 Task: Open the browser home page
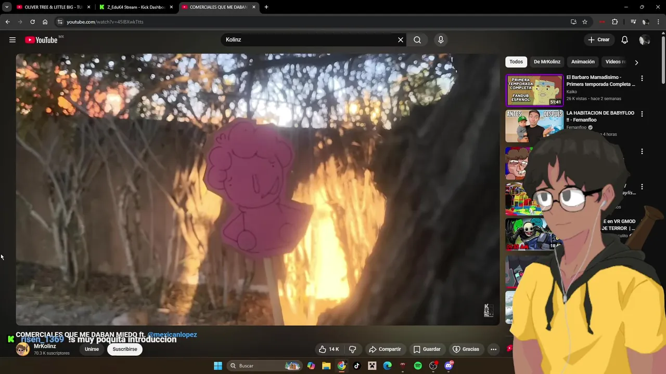click(x=45, y=22)
